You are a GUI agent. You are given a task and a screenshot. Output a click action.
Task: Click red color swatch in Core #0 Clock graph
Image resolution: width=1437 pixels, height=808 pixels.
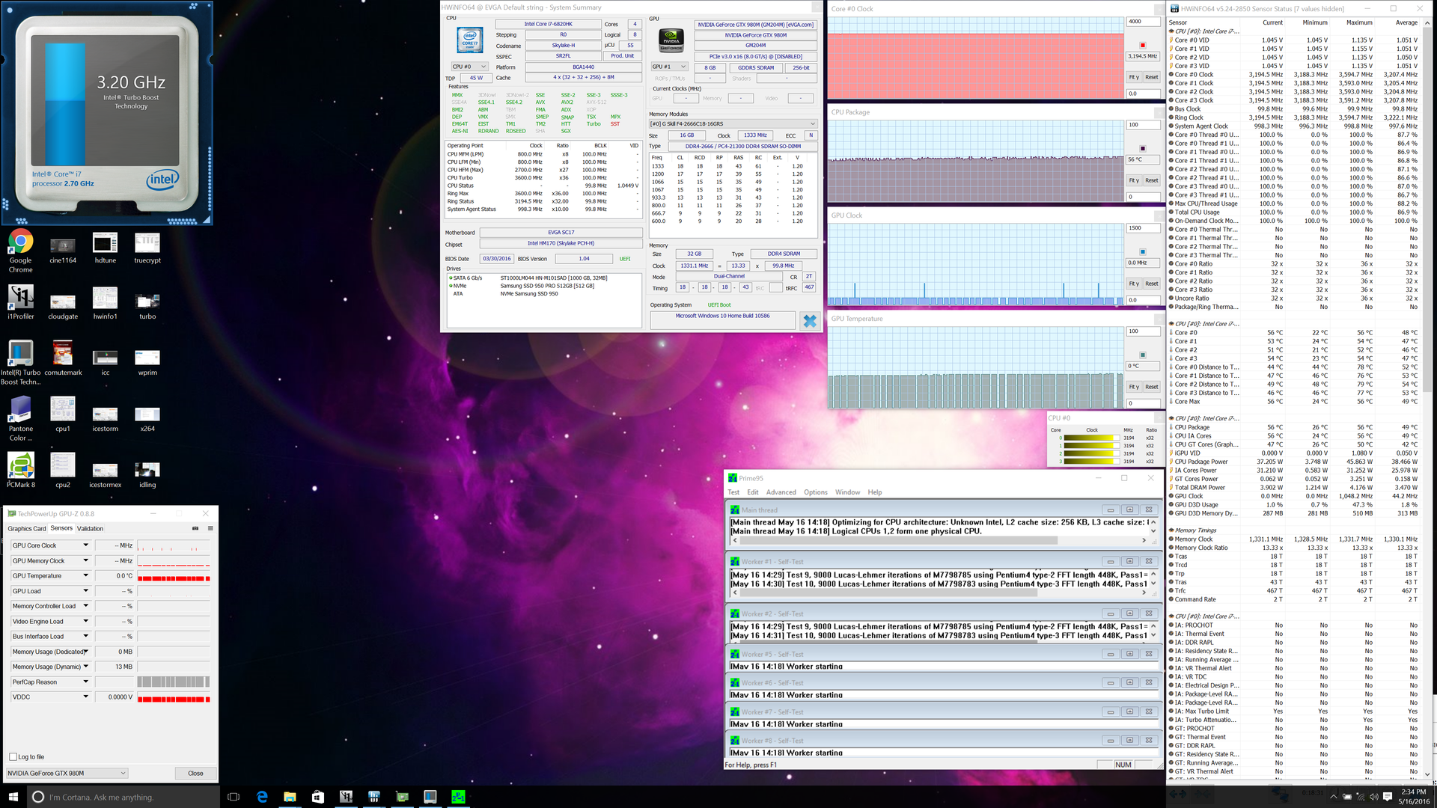coord(1142,45)
